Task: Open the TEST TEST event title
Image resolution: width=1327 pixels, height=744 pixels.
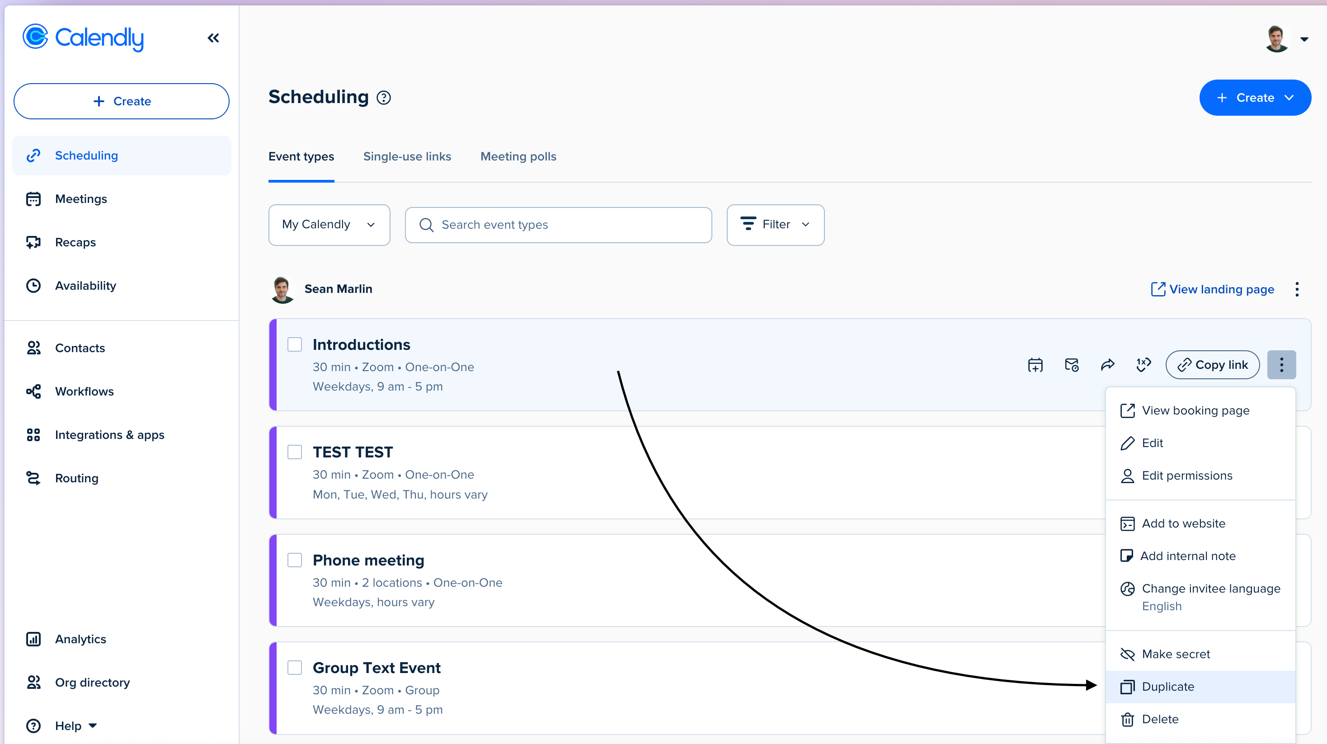Action: click(353, 452)
